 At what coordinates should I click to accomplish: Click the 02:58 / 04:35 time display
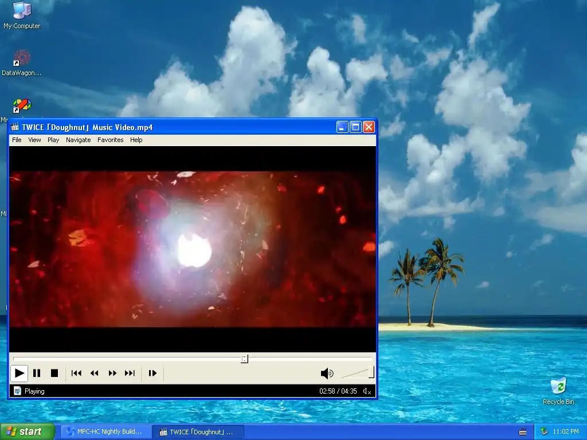[338, 391]
